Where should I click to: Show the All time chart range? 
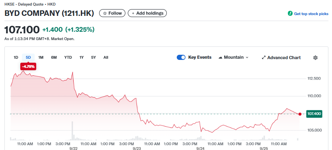[x=106, y=58]
